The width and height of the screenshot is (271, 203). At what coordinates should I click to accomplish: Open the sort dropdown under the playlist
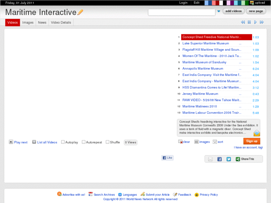(215, 142)
